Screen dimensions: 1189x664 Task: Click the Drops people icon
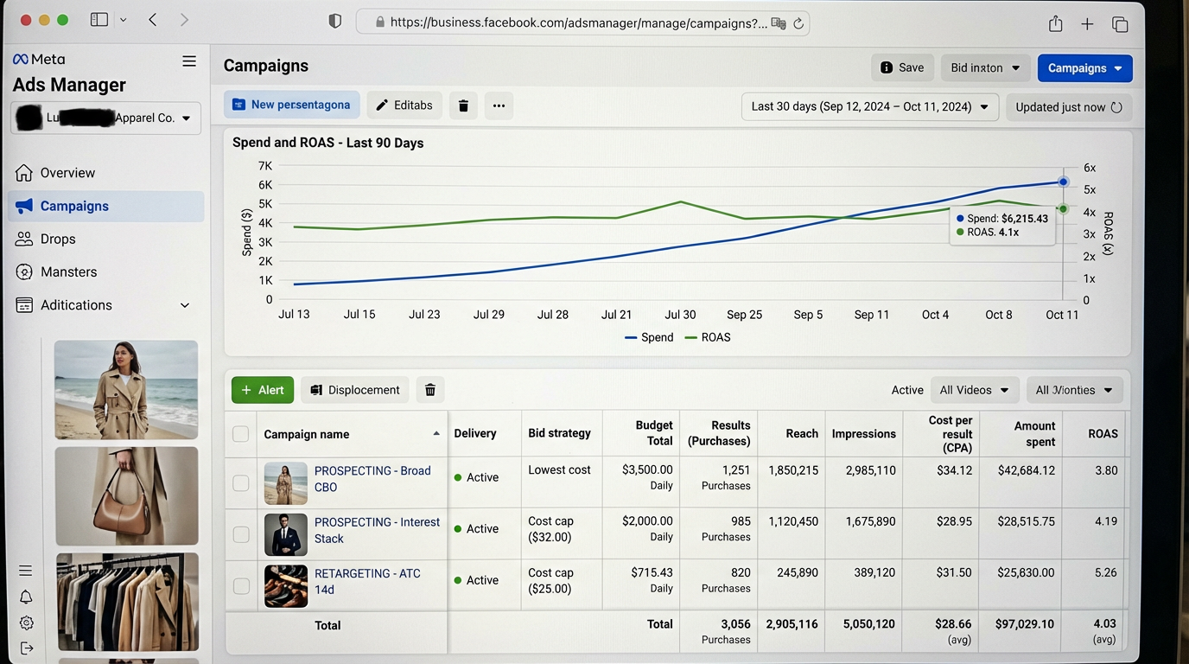[x=24, y=239]
